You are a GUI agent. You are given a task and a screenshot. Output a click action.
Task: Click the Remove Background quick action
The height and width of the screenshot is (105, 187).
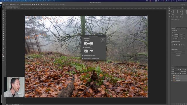pos(178,51)
